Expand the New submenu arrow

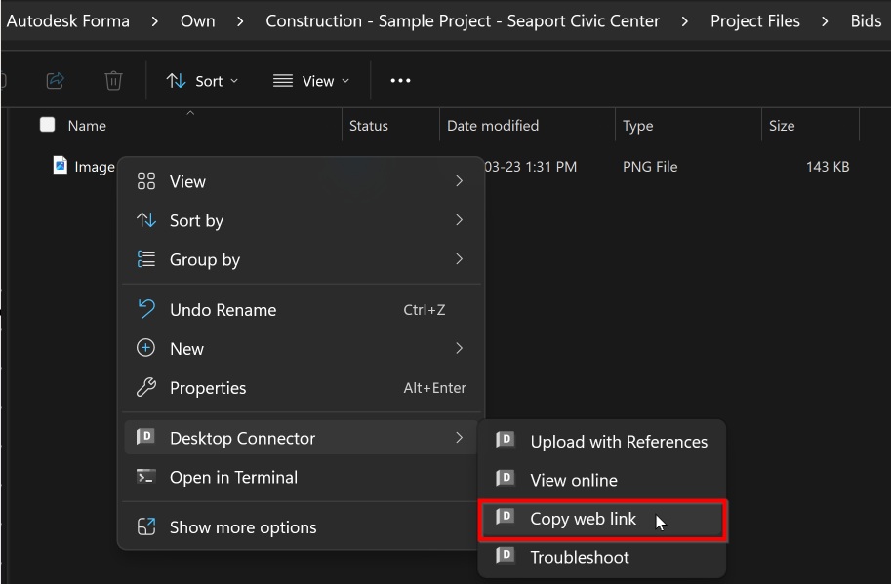point(459,348)
